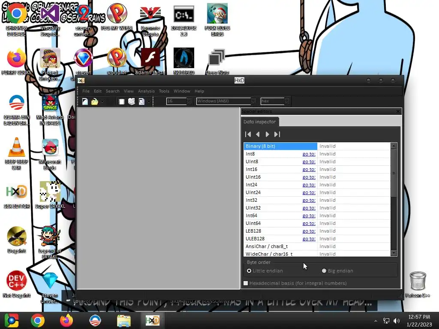Click the go to link for Int16
The width and height of the screenshot is (439, 329).
click(x=309, y=169)
